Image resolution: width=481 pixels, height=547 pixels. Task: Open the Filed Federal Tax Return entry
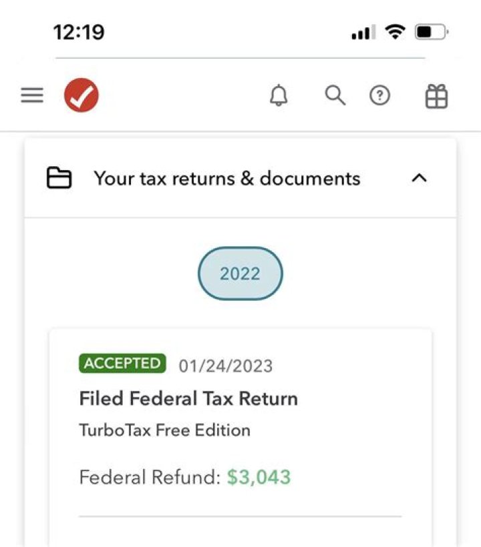click(x=188, y=399)
